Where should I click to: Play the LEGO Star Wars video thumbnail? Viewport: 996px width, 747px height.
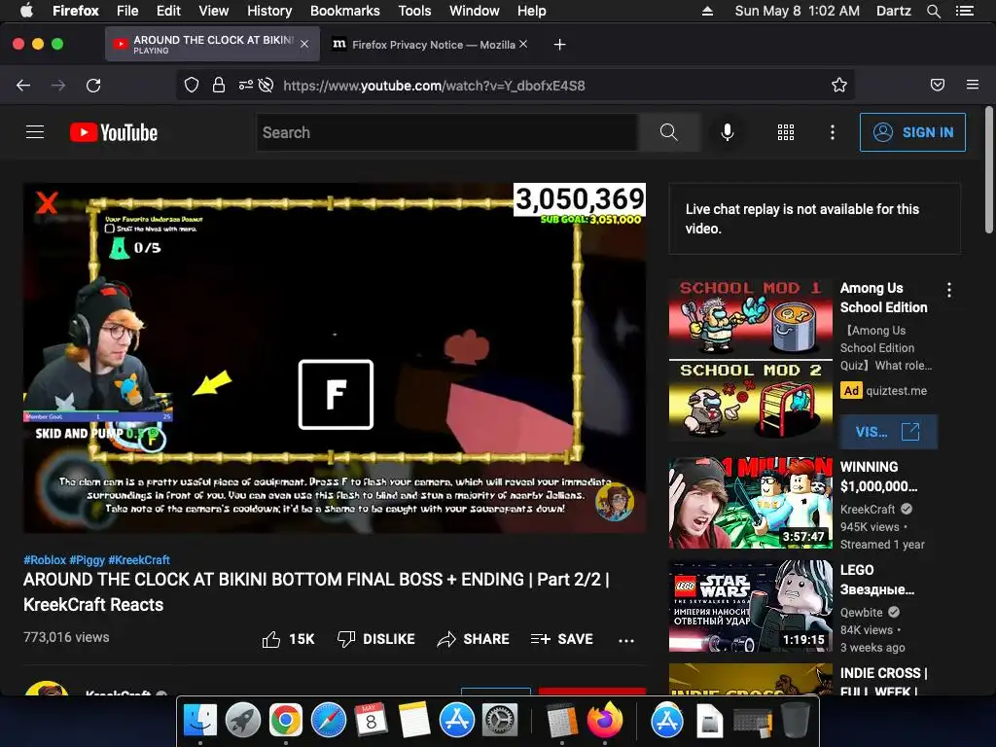click(x=750, y=605)
